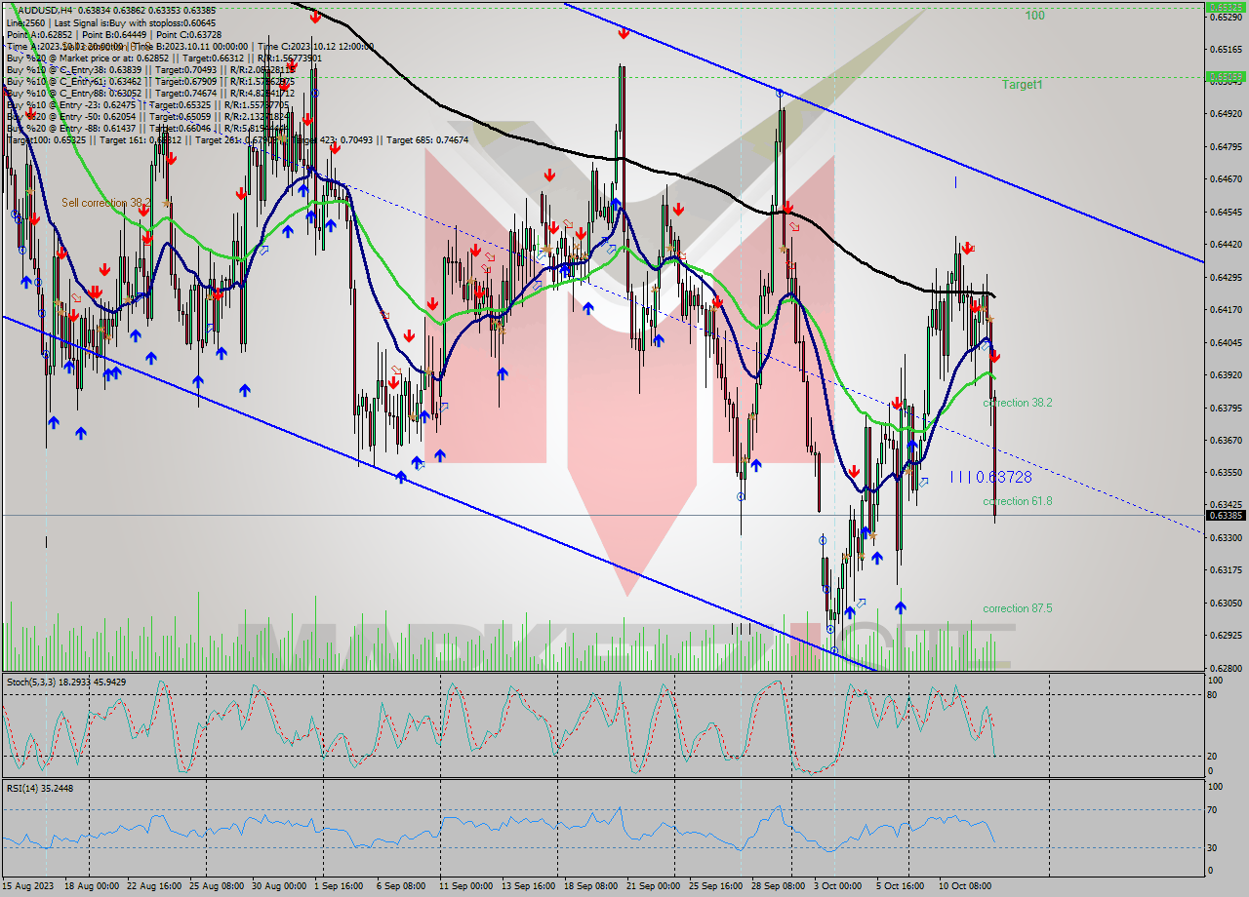Viewport: 1249px width, 897px height.
Task: Click the 'correction 38.2' green label
Action: [1018, 403]
